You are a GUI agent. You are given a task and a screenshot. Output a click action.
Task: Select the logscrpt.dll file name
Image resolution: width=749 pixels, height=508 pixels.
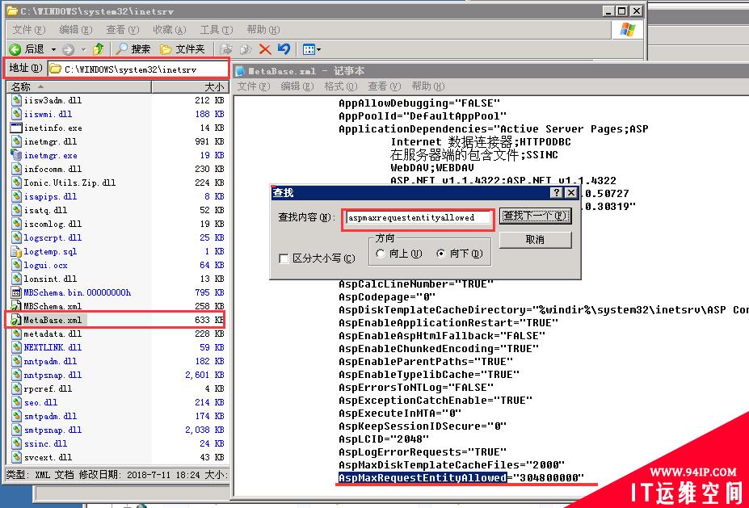tap(53, 237)
